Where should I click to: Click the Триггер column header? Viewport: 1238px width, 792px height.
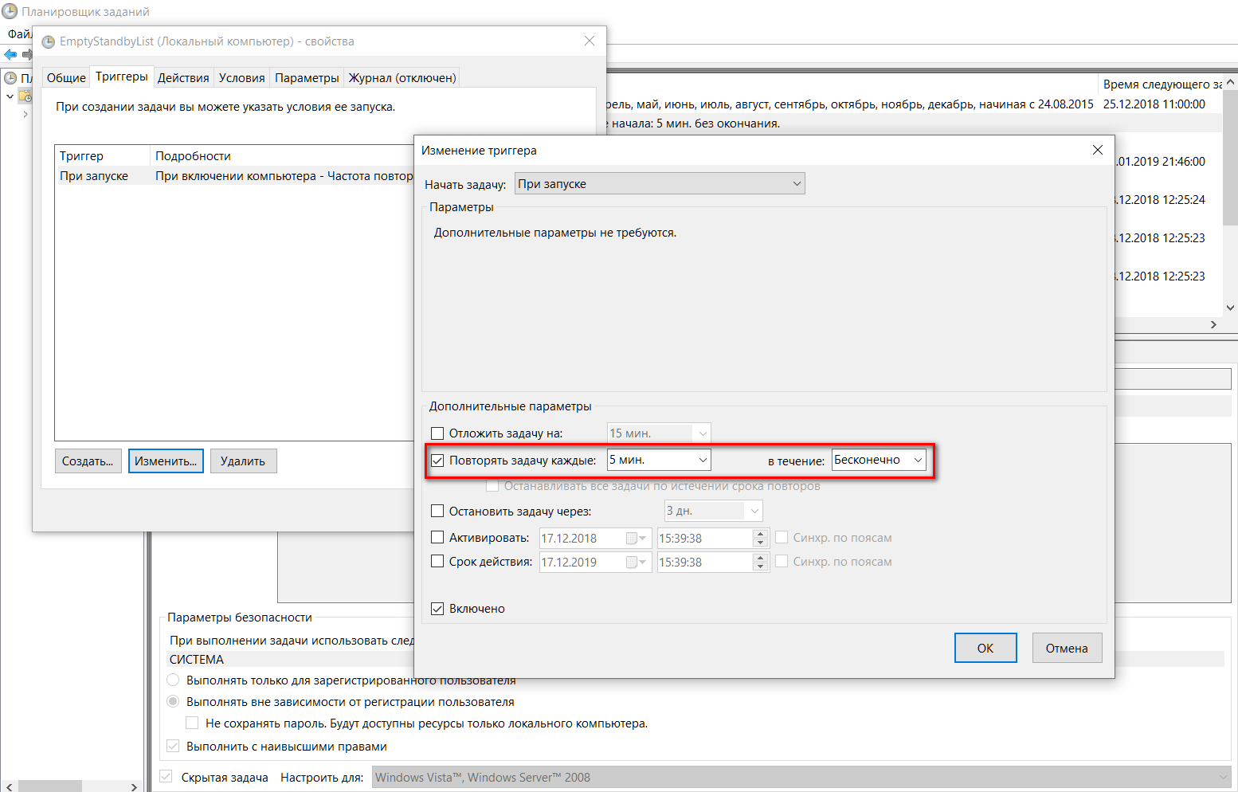point(102,156)
